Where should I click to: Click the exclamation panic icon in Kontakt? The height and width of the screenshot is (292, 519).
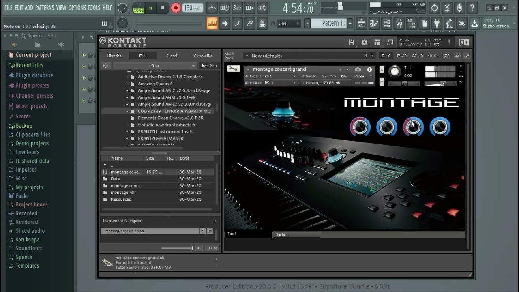click(x=449, y=42)
